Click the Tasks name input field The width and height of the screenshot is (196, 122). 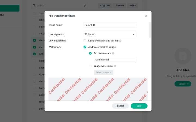(x=109, y=25)
